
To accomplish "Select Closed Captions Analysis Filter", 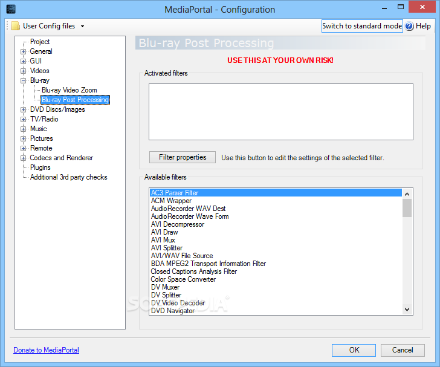I will pyautogui.click(x=276, y=271).
